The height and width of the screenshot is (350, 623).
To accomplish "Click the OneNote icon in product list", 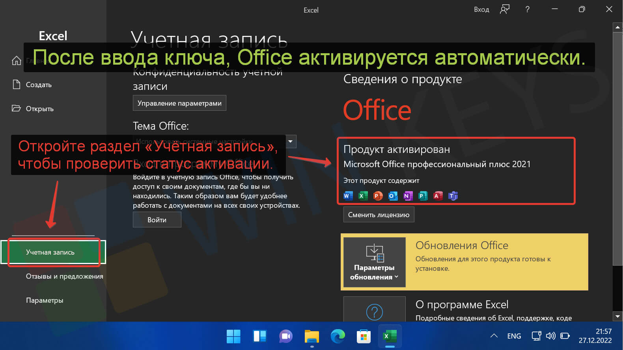I will point(408,196).
